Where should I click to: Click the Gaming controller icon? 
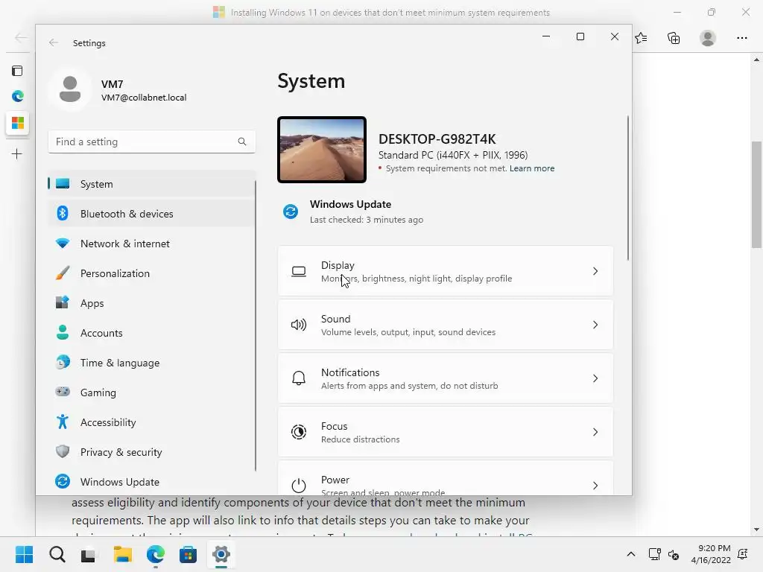(x=63, y=392)
